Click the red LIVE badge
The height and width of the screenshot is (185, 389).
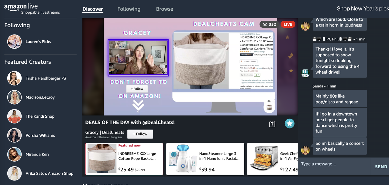[287, 24]
